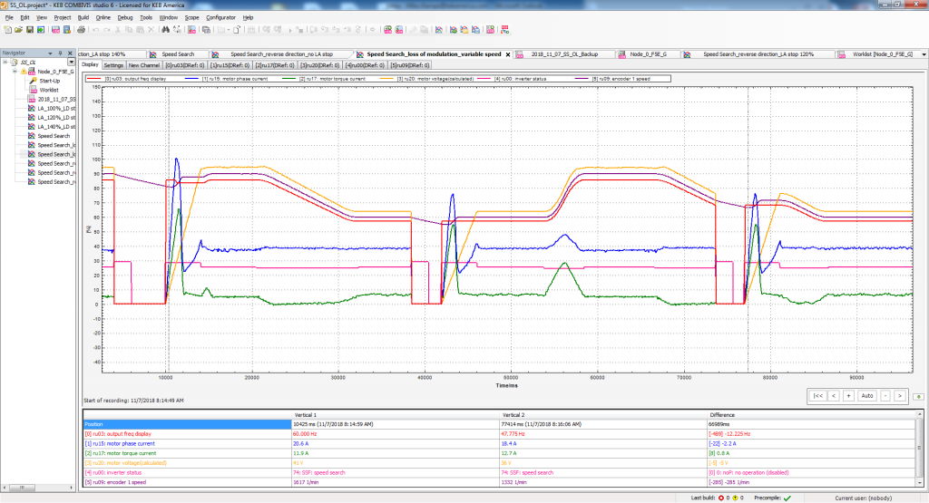The height and width of the screenshot is (503, 929).
Task: Close the Speed Search_loss of modulation tab
Action: [x=508, y=54]
